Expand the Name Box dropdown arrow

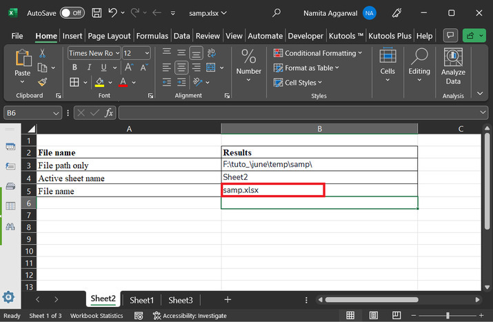(x=57, y=112)
